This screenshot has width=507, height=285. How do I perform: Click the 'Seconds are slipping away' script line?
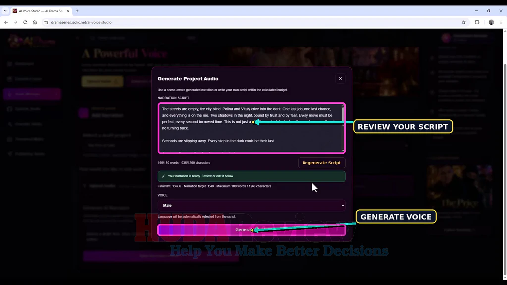tap(218, 141)
